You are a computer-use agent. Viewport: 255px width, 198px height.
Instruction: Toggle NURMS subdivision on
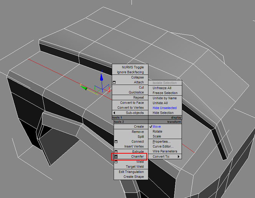click(x=133, y=67)
